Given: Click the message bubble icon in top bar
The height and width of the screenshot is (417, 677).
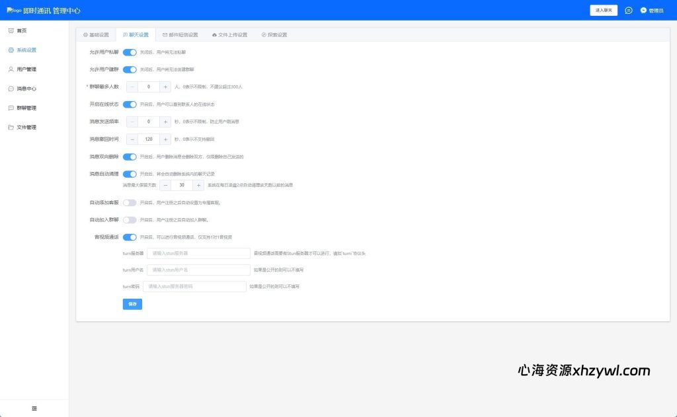Looking at the screenshot, I should coord(629,10).
